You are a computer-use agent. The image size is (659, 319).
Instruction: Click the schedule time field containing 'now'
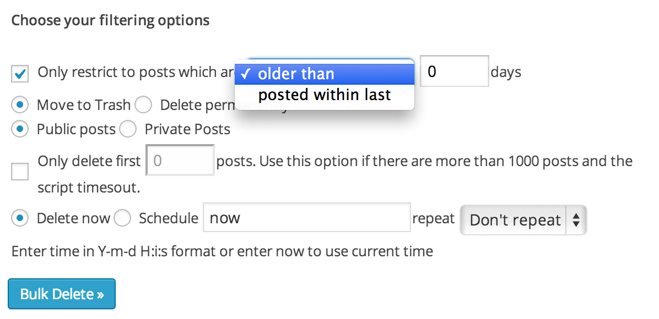[307, 218]
